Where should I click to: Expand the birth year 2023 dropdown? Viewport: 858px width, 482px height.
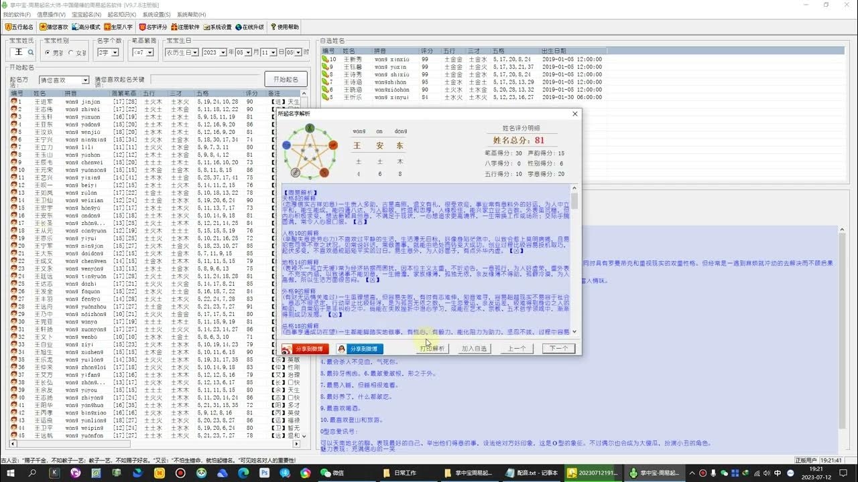pos(223,52)
